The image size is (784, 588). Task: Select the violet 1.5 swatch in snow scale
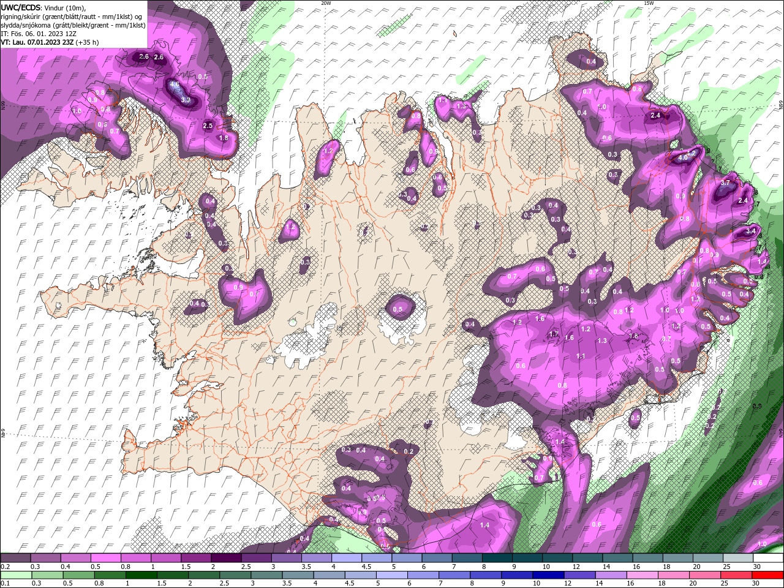coord(196,558)
